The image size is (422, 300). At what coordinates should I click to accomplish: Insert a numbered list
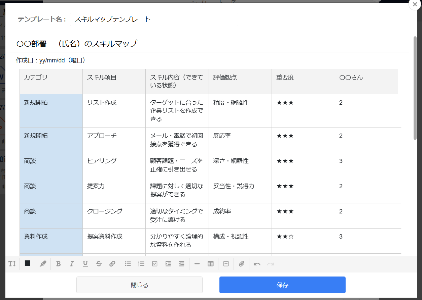141,264
